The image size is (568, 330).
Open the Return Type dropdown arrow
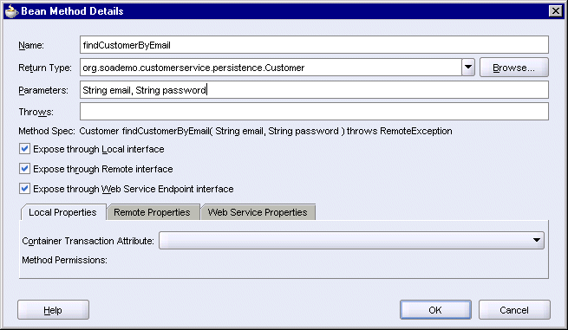tap(468, 68)
